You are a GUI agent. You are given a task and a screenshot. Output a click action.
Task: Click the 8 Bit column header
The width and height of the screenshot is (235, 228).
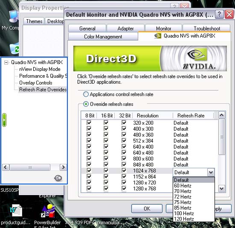pyautogui.click(x=89, y=116)
